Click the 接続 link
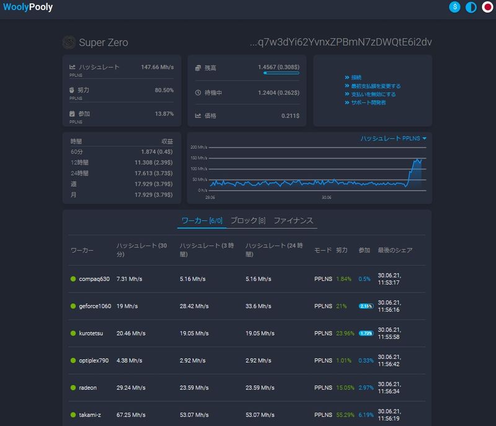 tap(355, 78)
